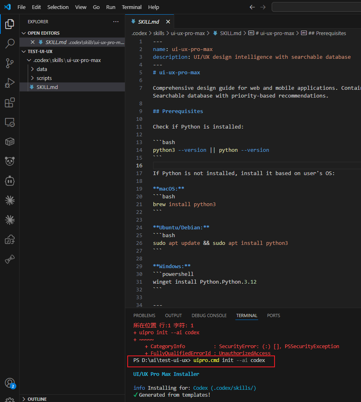Select the SKILL.md editor tab
361x402 pixels.
point(148,22)
